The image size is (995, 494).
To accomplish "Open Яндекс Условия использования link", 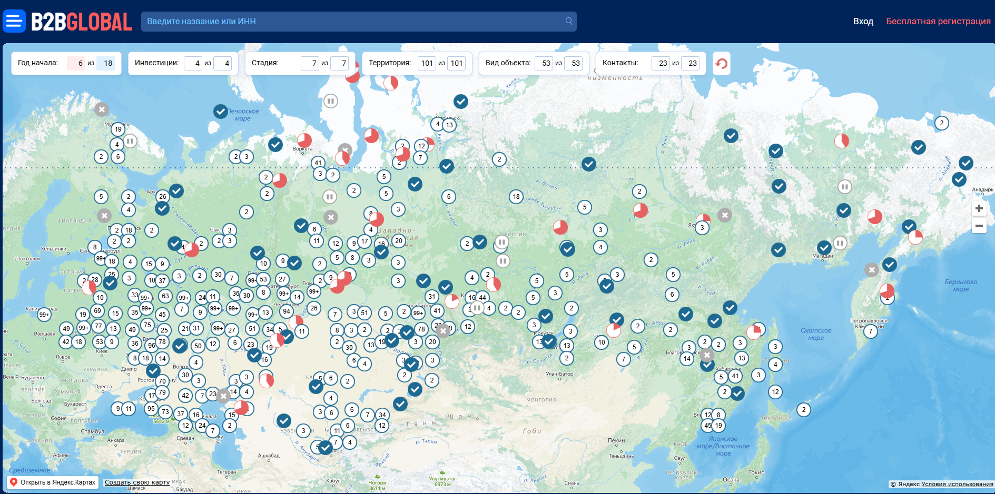I will pos(957,485).
